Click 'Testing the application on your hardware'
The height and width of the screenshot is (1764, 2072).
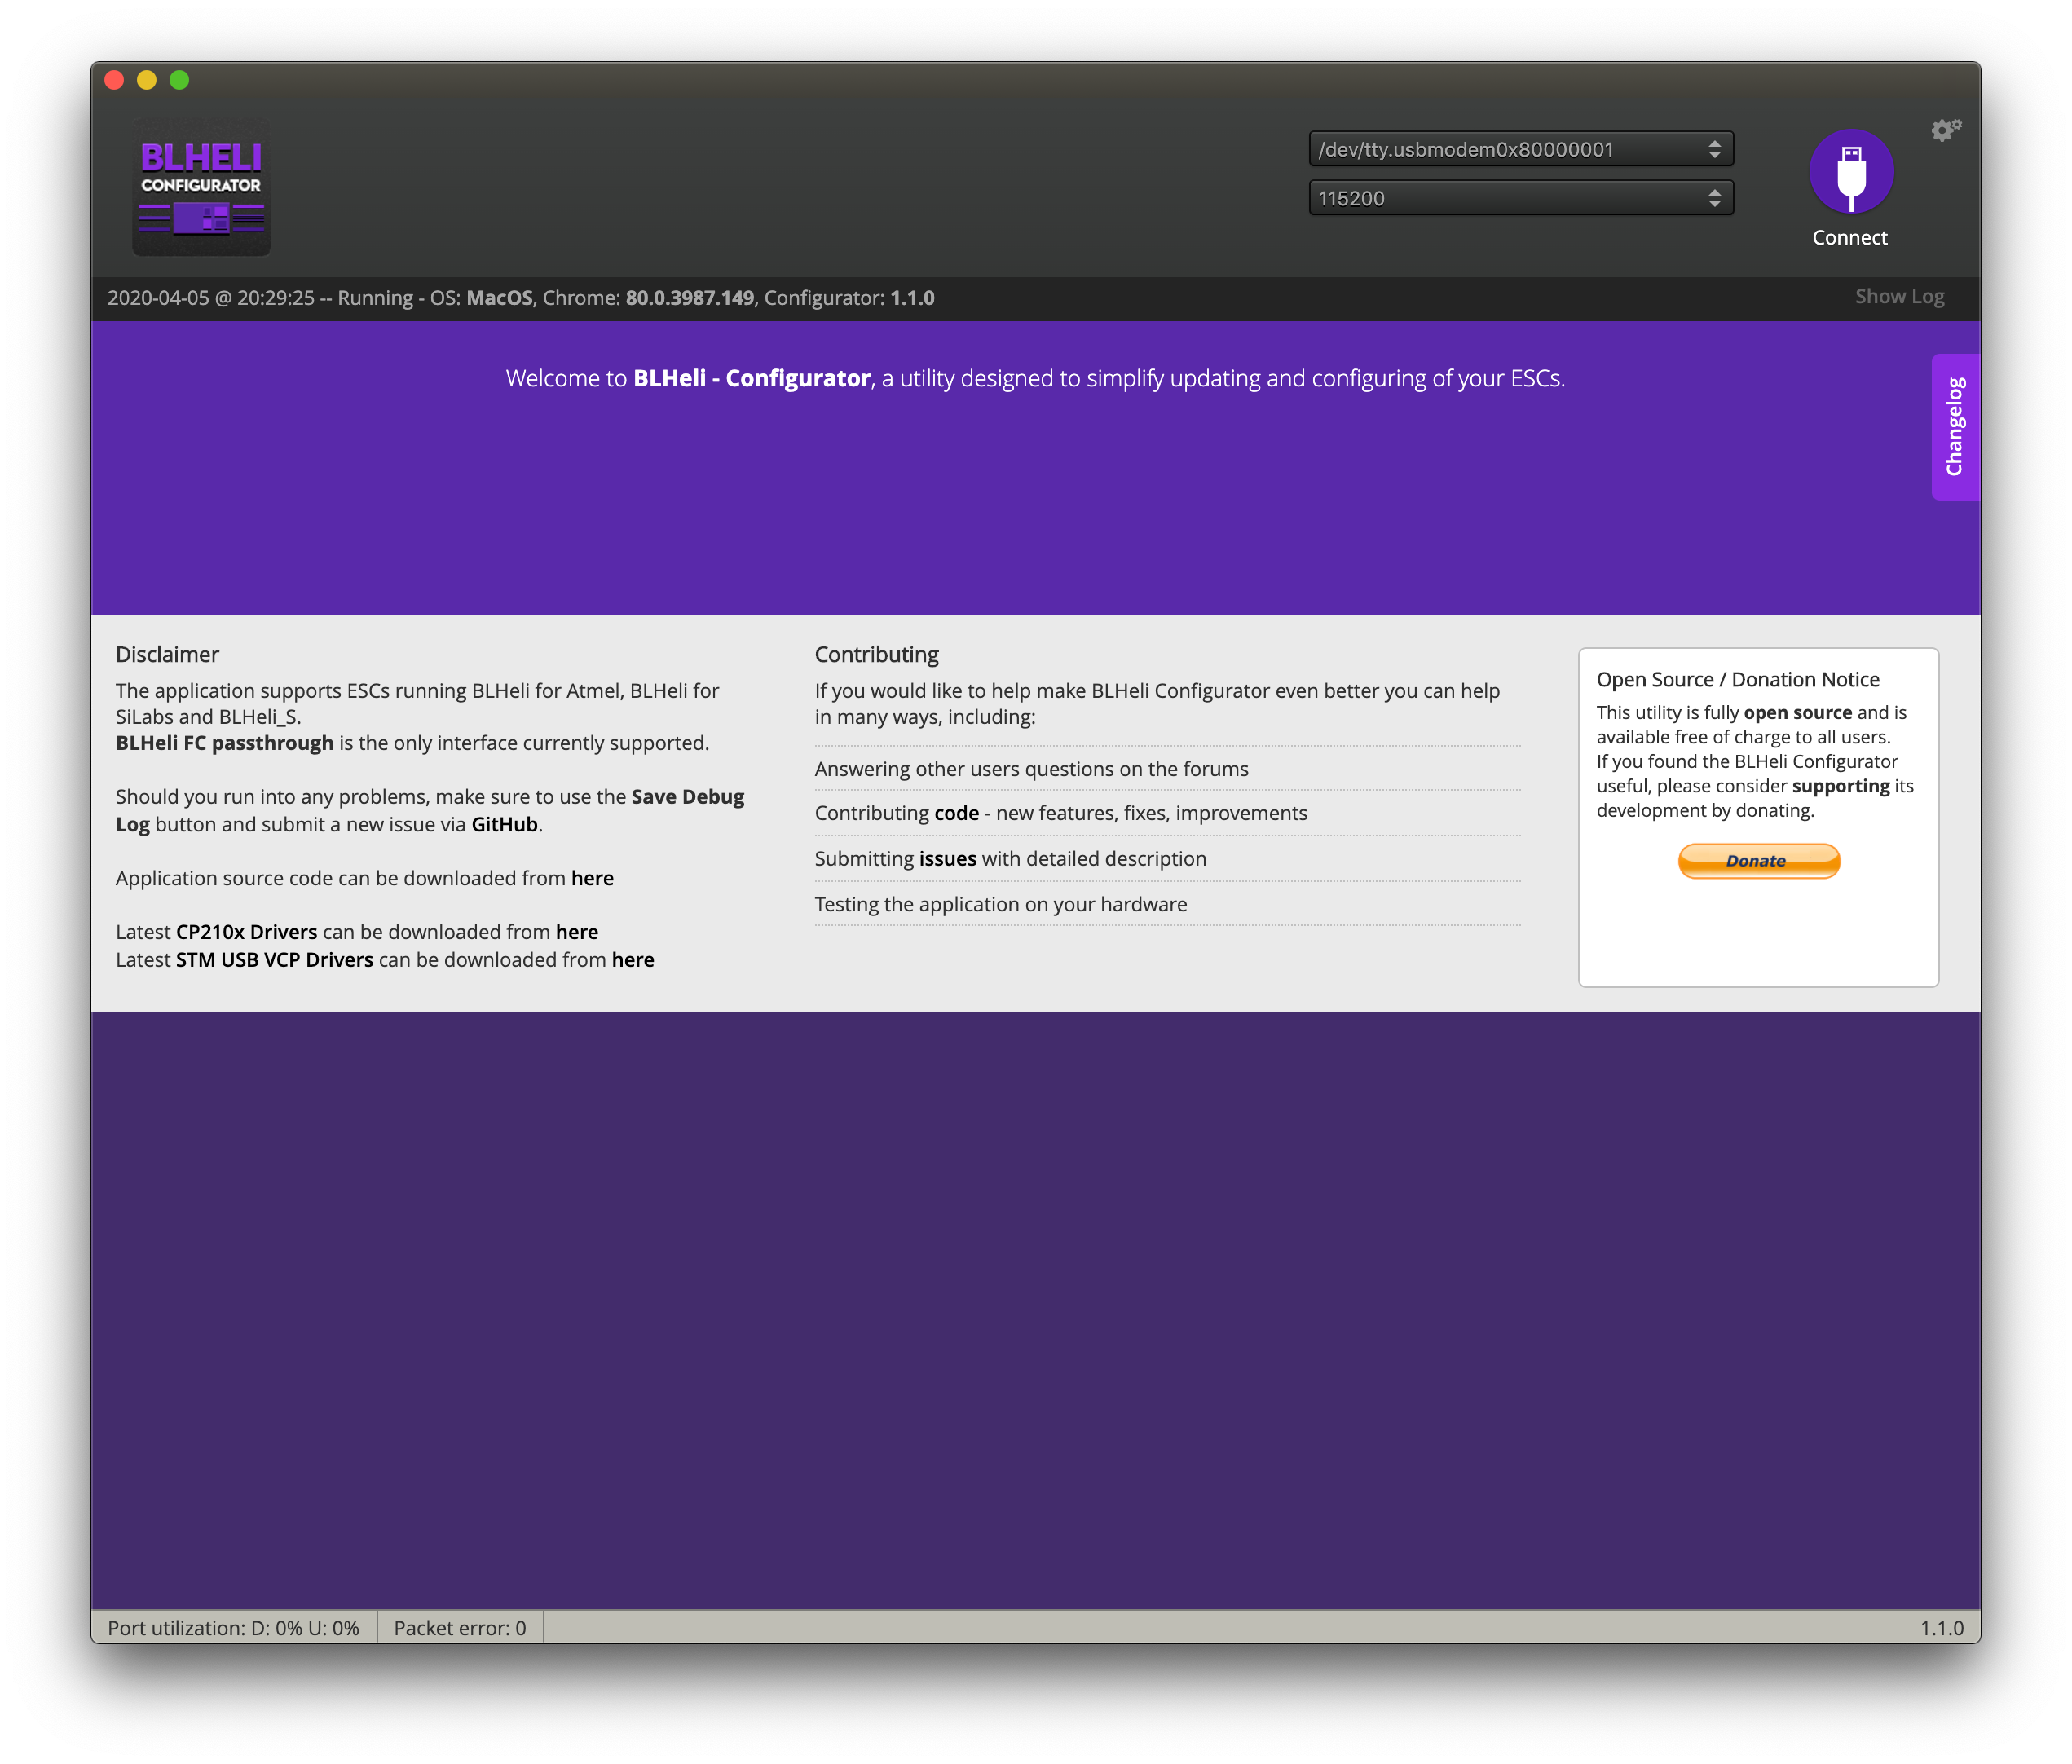pyautogui.click(x=1001, y=904)
